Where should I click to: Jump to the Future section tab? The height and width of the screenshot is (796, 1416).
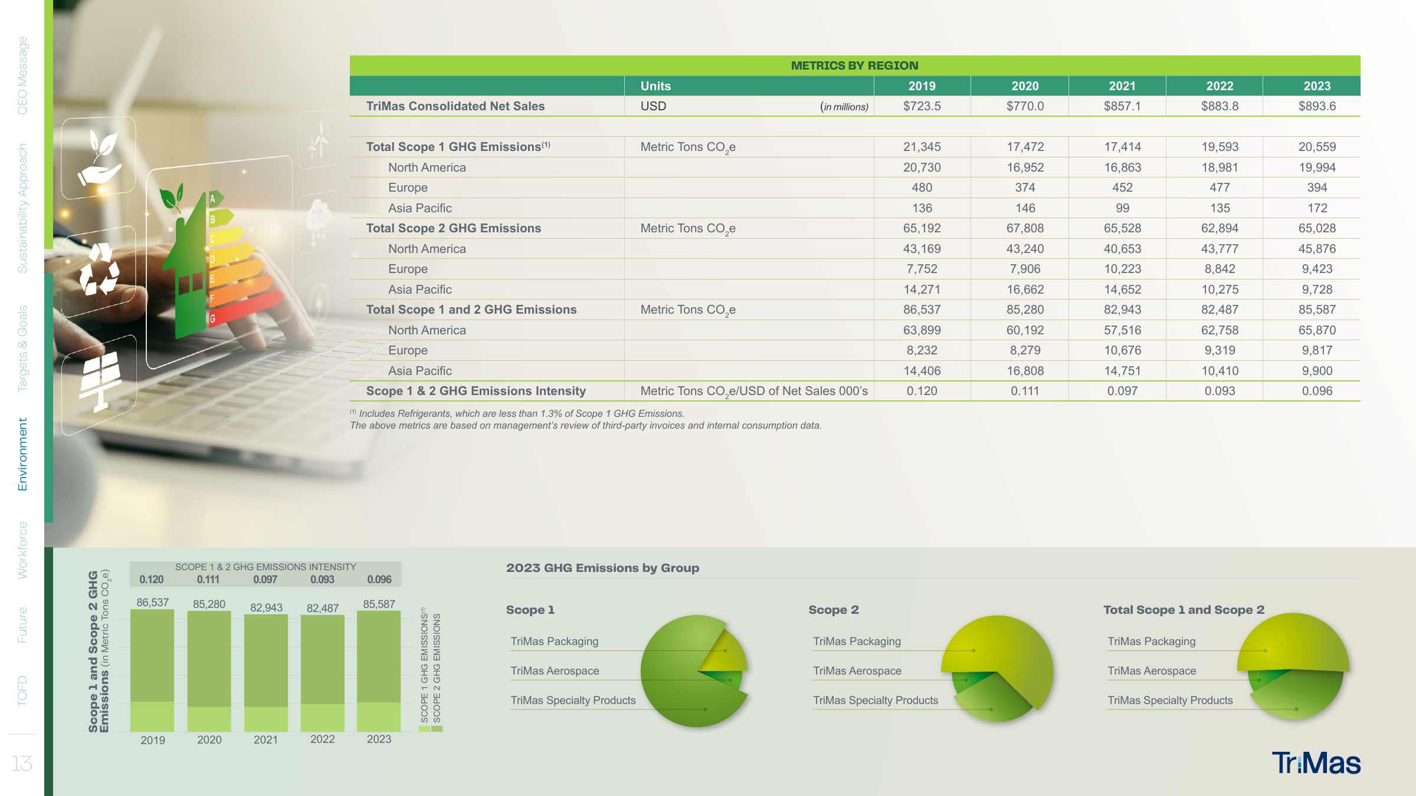tap(22, 625)
